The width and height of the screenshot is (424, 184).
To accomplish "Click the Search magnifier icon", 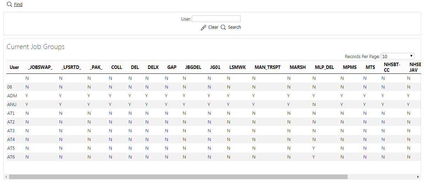I will 223,27.
